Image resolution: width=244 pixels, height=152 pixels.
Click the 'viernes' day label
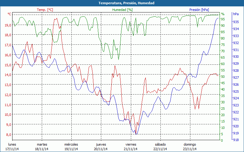(x=131, y=144)
